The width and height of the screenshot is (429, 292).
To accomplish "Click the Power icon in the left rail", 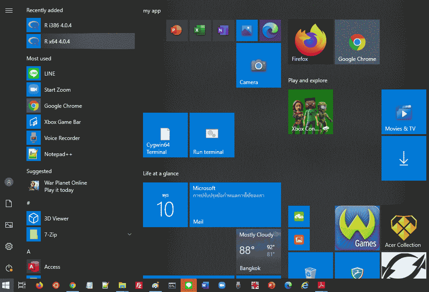I will point(9,268).
